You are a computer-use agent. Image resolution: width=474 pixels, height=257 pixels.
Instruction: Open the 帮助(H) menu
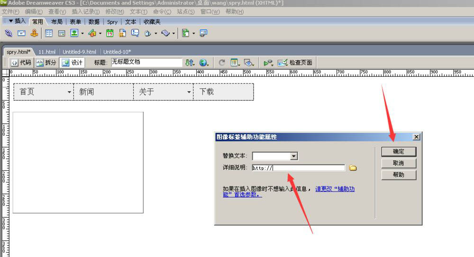pos(235,12)
